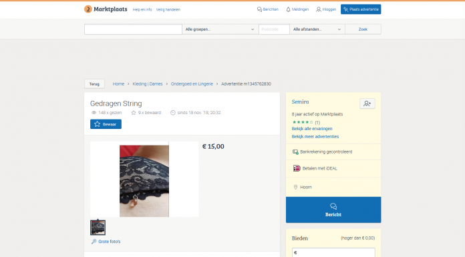Open Grote foto's link
The image size is (465, 257).
coord(106,242)
